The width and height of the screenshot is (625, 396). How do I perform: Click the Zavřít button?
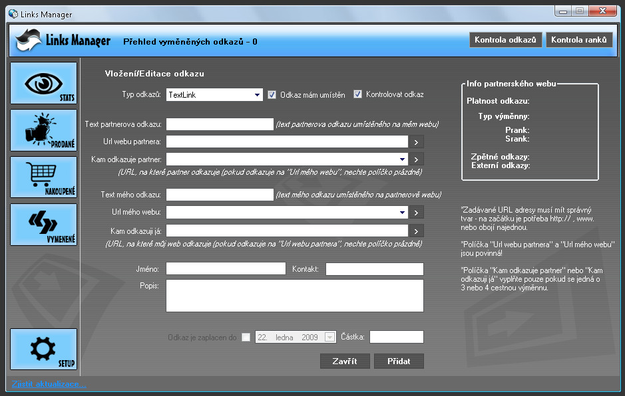click(x=345, y=361)
